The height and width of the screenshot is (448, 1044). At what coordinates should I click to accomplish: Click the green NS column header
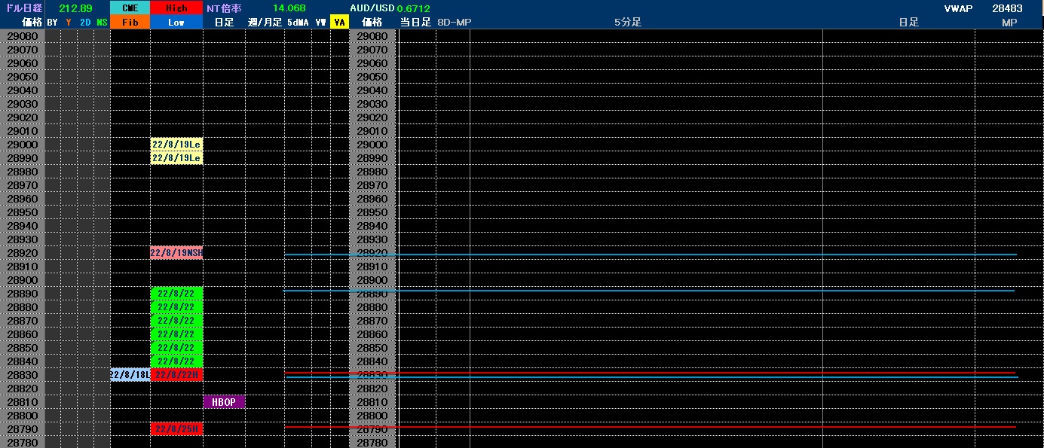102,23
